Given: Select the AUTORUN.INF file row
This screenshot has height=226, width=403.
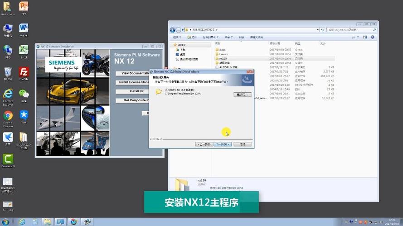Looking at the screenshot, I should pyautogui.click(x=275, y=67).
